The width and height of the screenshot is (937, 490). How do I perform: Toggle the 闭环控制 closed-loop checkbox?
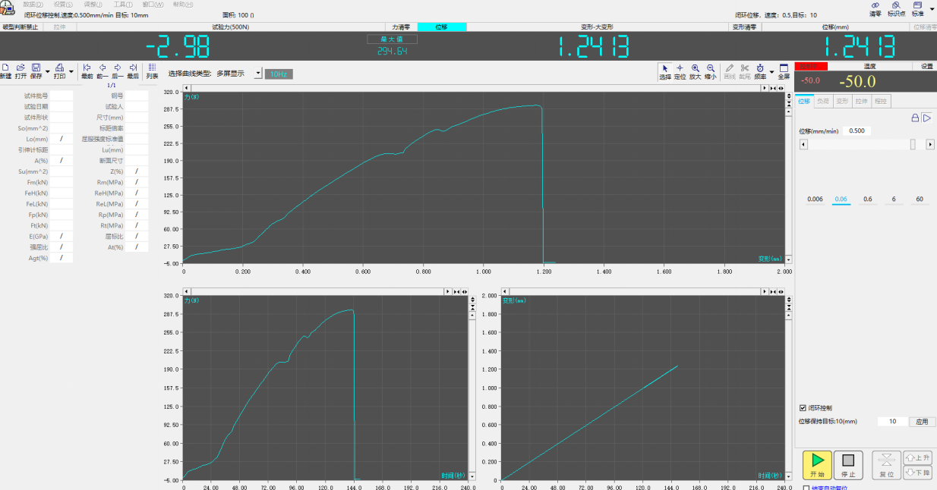click(x=803, y=407)
